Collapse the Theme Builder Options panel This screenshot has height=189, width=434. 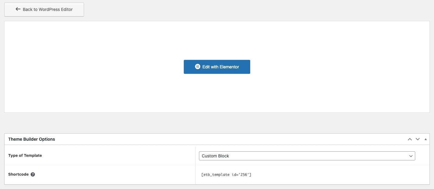[x=426, y=139]
